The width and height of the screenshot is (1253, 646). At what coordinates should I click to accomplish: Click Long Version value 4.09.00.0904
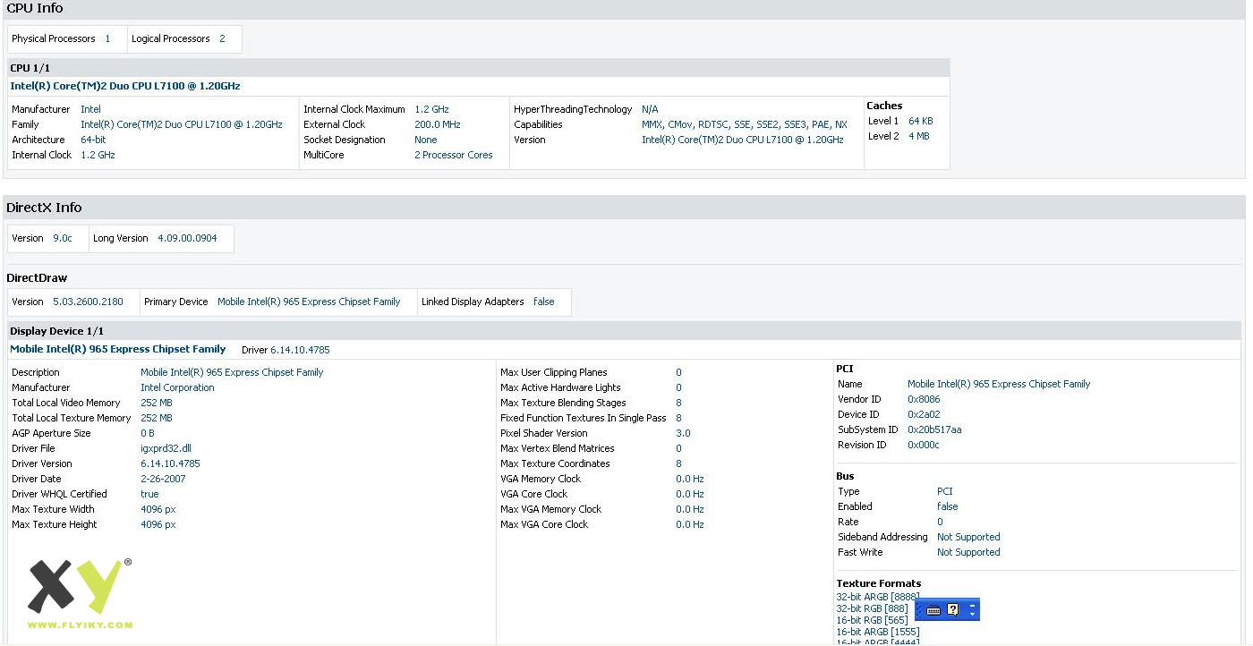click(187, 238)
